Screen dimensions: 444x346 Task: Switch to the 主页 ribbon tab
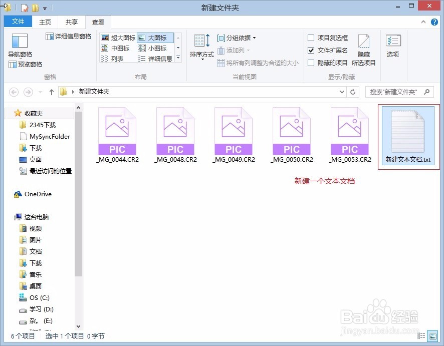pos(45,22)
